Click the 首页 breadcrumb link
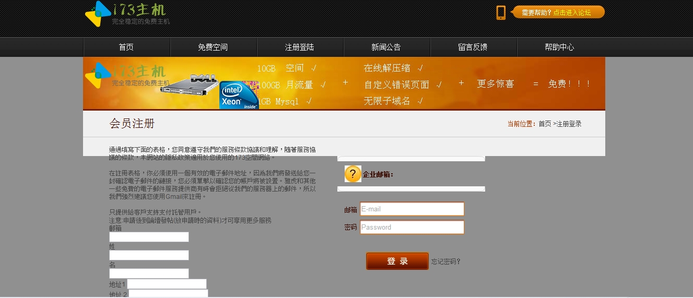This screenshot has width=693, height=298. [545, 124]
